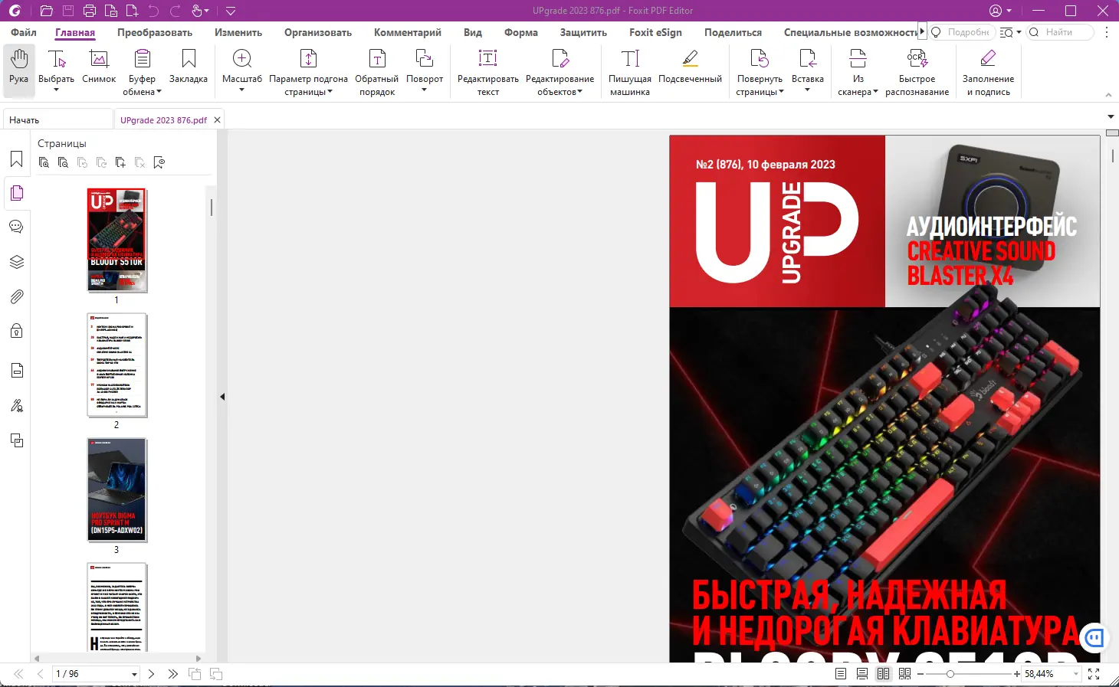
Task: Create new PDF from title bar icon
Action: pos(133,11)
